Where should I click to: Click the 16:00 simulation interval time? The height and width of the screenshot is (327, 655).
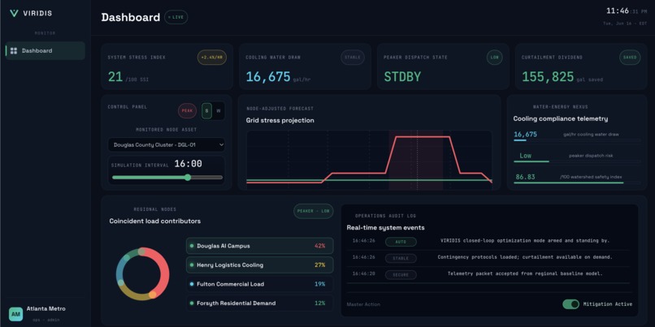point(188,164)
